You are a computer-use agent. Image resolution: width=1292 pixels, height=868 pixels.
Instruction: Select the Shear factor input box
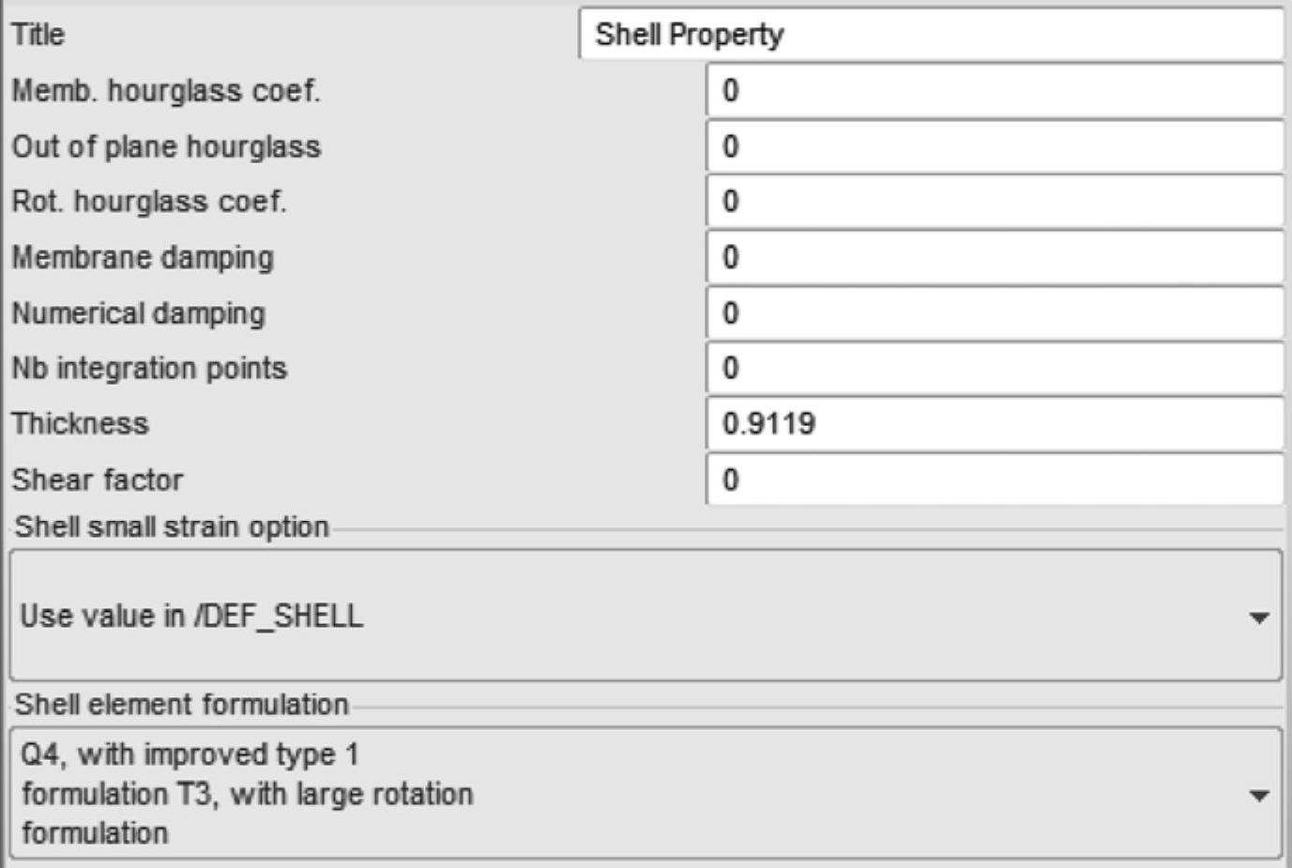pos(993,480)
